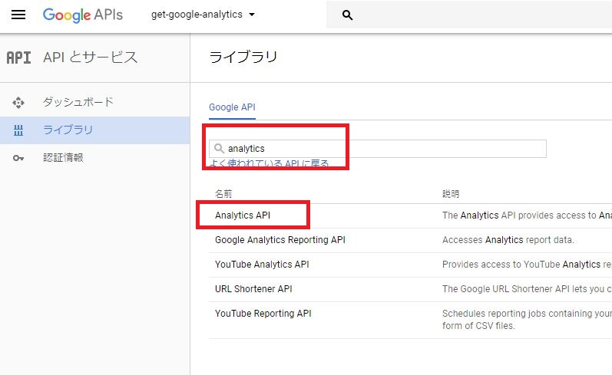Viewport: 612px width, 375px height.
Task: Focus the top search bar field
Action: [469, 15]
